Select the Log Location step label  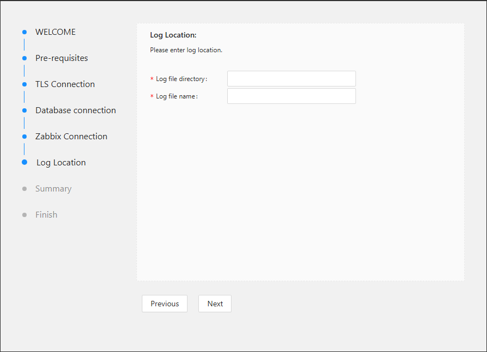coord(61,163)
